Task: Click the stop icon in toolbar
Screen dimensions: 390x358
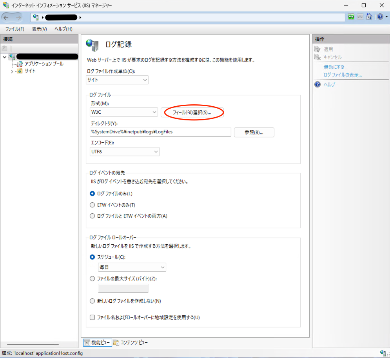Action: 360,17
